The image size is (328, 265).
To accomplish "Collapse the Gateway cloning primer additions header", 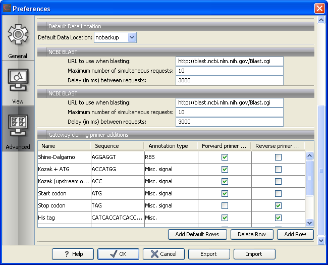I will click(x=176, y=135).
